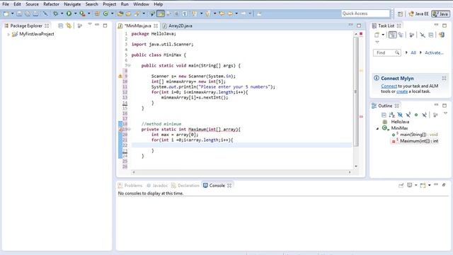The image size is (453, 255).
Task: Open the Navigate menu
Action: point(72,4)
